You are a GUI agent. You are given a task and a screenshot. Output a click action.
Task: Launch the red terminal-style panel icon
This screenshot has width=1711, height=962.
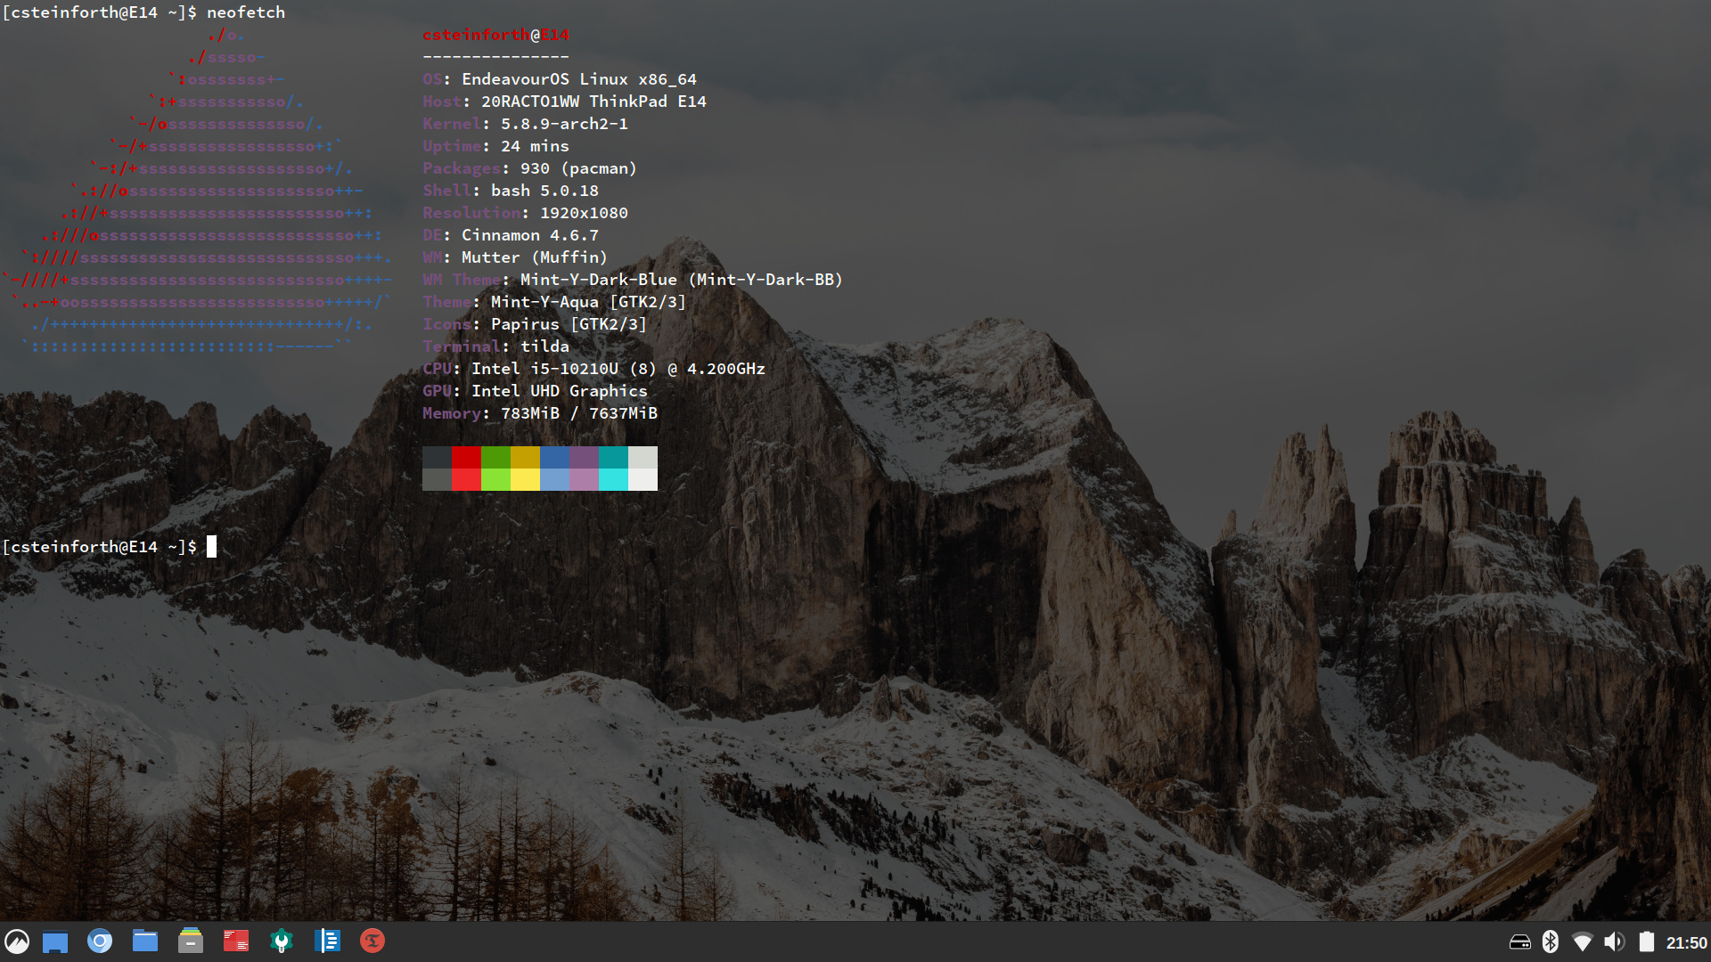pos(236,942)
